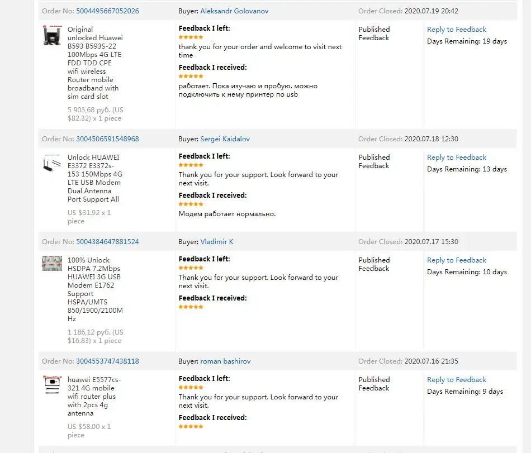View buyer Vladimir K's profile
The image size is (531, 453).
coord(217,242)
